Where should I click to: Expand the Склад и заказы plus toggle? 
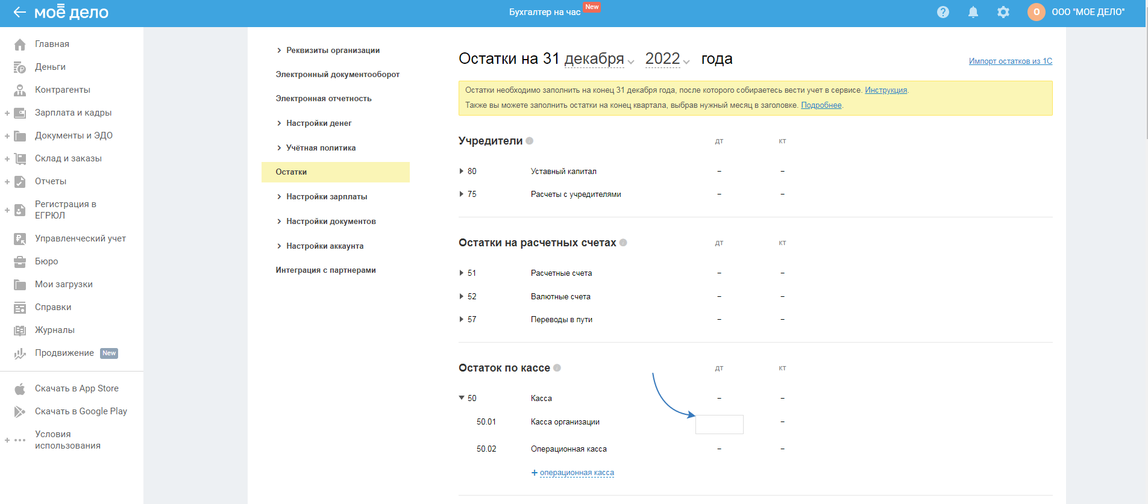click(x=7, y=159)
